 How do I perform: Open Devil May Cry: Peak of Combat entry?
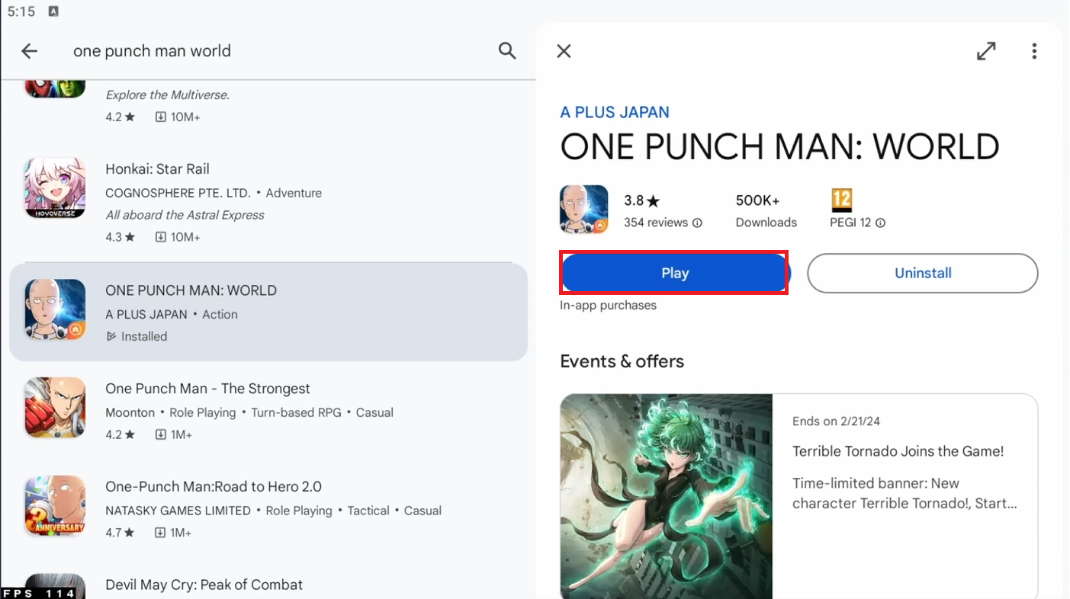click(204, 585)
